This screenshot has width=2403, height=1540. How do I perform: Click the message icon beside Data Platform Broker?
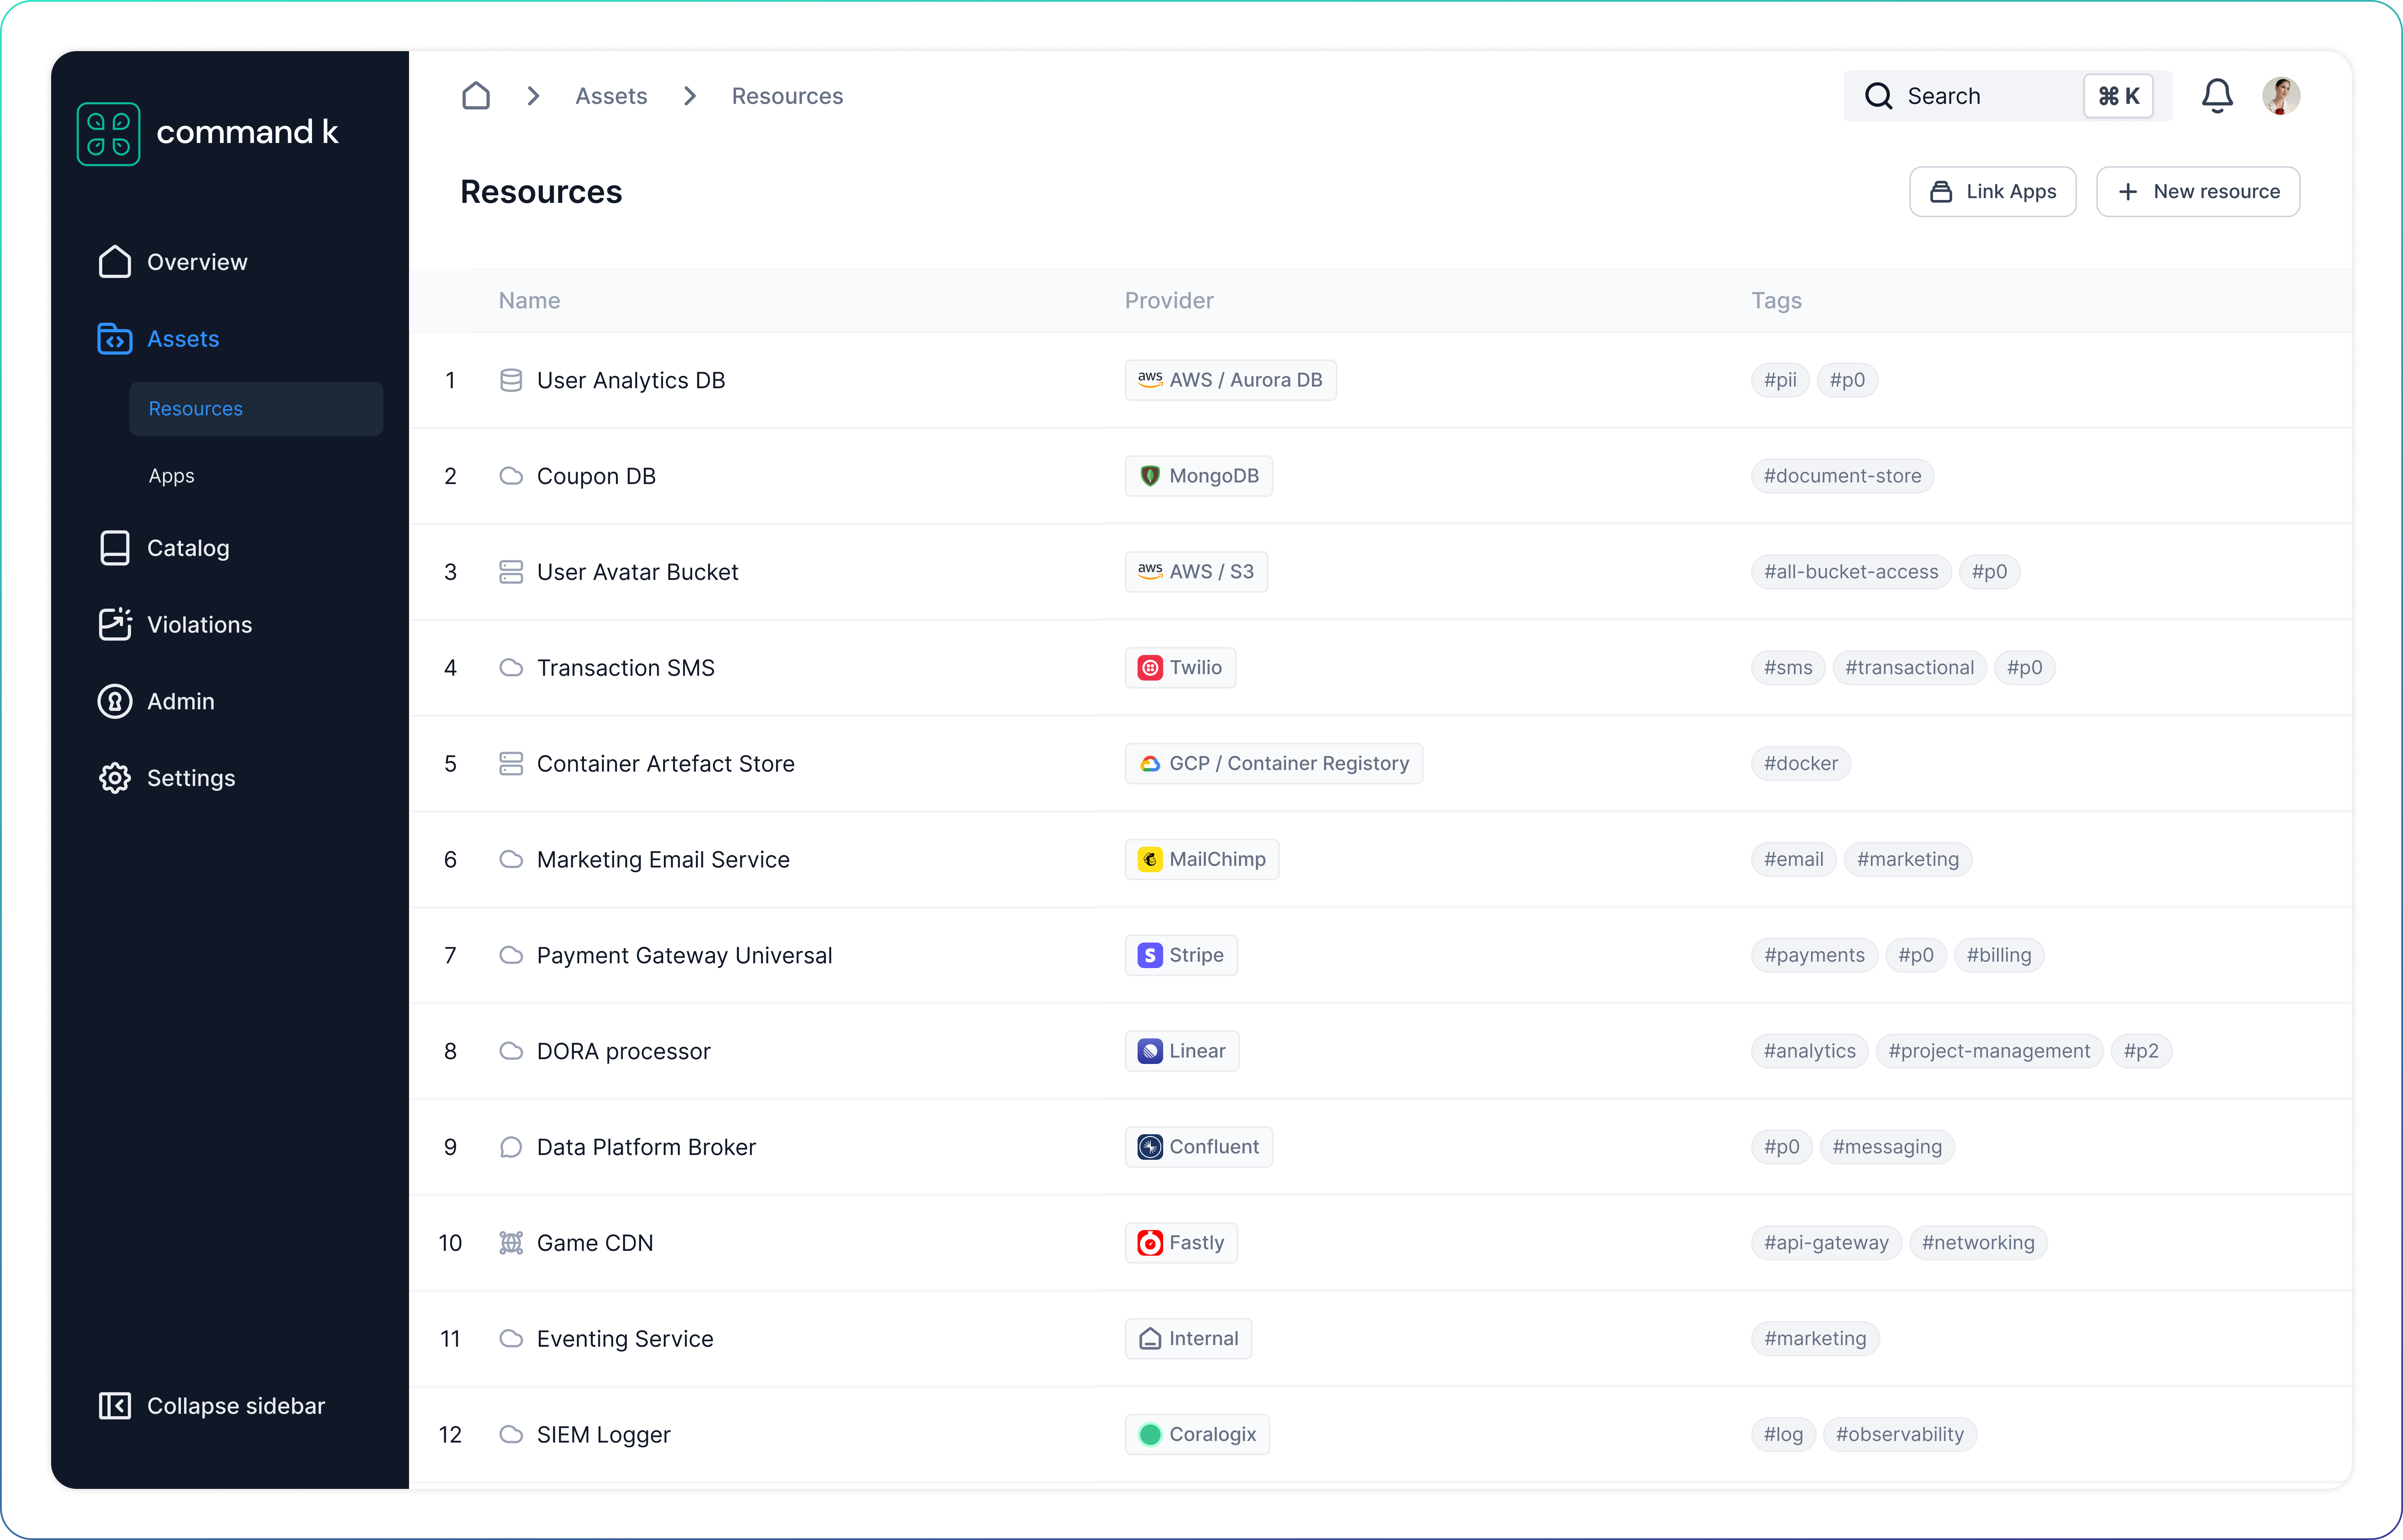(x=511, y=1147)
